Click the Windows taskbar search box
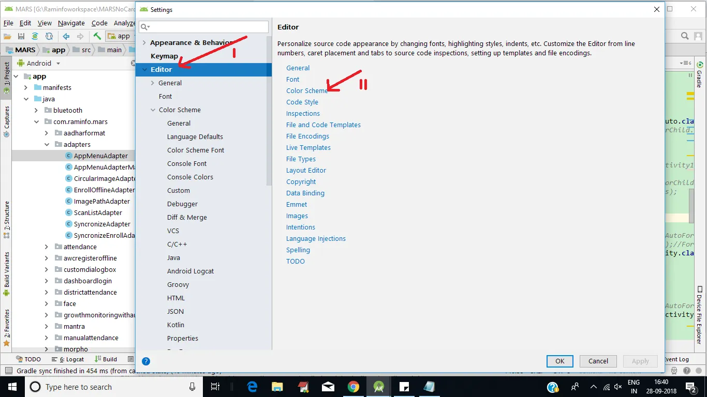The image size is (707, 397). tap(113, 387)
